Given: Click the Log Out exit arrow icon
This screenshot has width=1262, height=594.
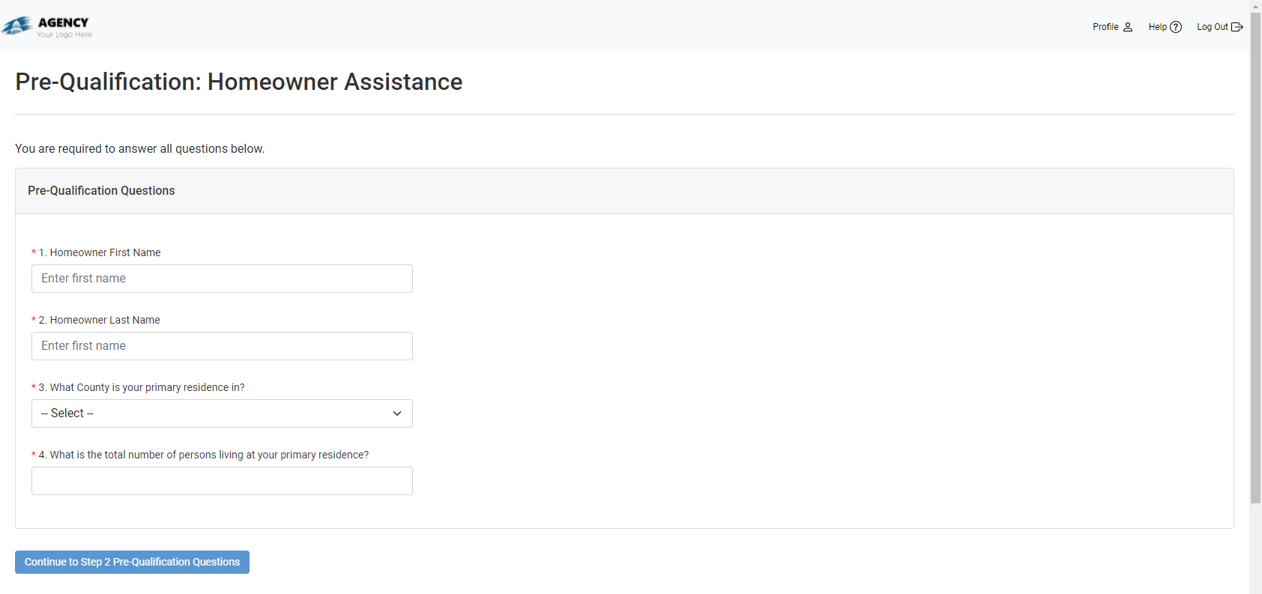Looking at the screenshot, I should [1237, 27].
